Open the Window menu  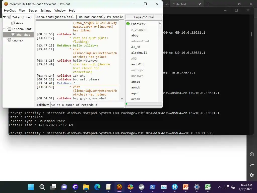click(60, 11)
